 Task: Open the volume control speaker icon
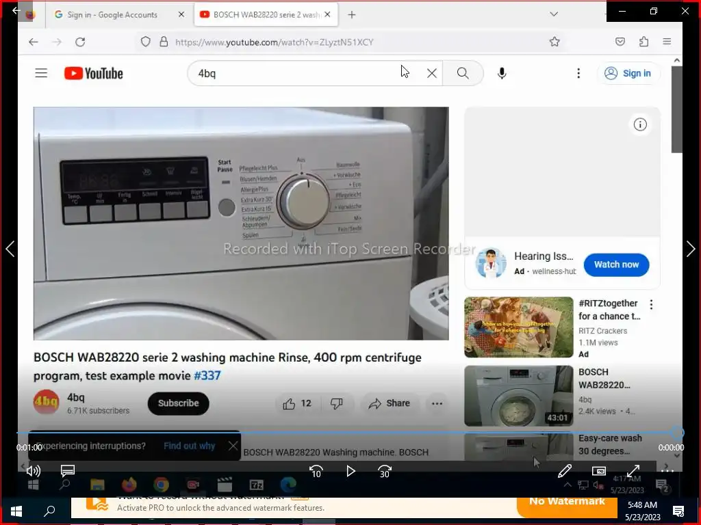point(33,470)
